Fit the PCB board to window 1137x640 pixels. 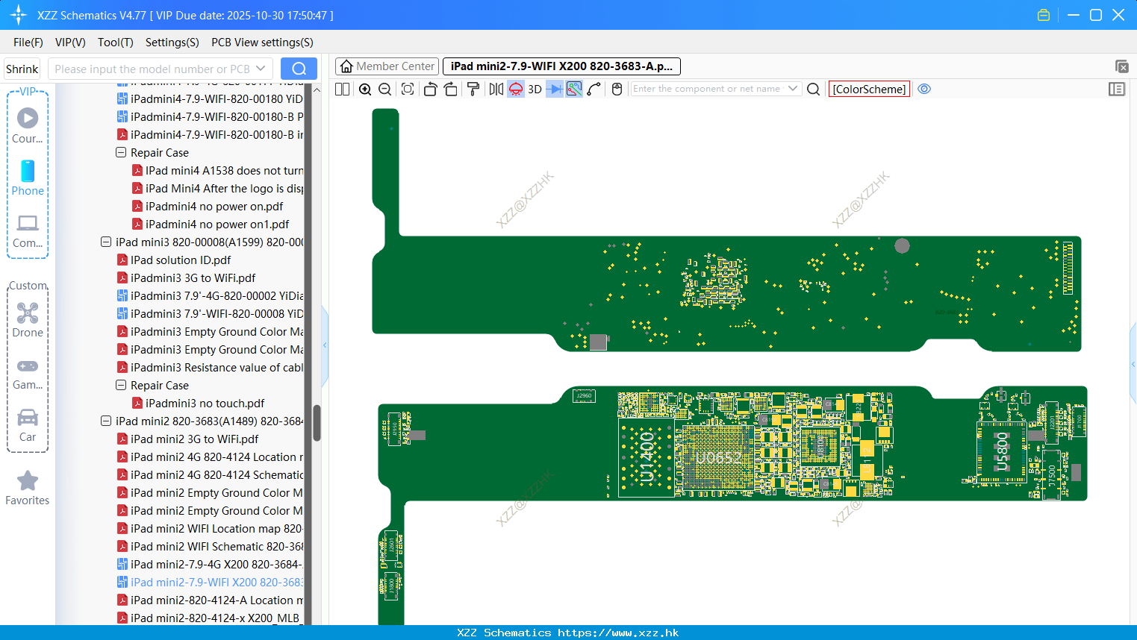[408, 89]
